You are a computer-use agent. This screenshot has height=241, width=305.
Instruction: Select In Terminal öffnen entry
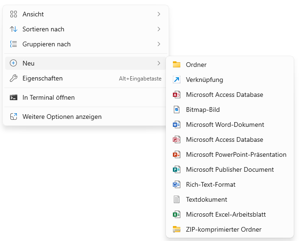click(86, 97)
